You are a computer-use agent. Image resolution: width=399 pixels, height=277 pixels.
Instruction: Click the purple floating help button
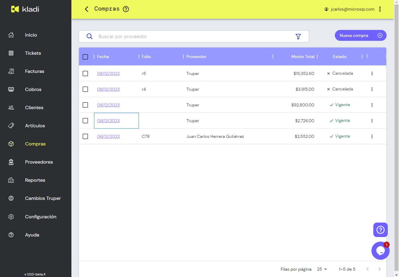(x=380, y=230)
